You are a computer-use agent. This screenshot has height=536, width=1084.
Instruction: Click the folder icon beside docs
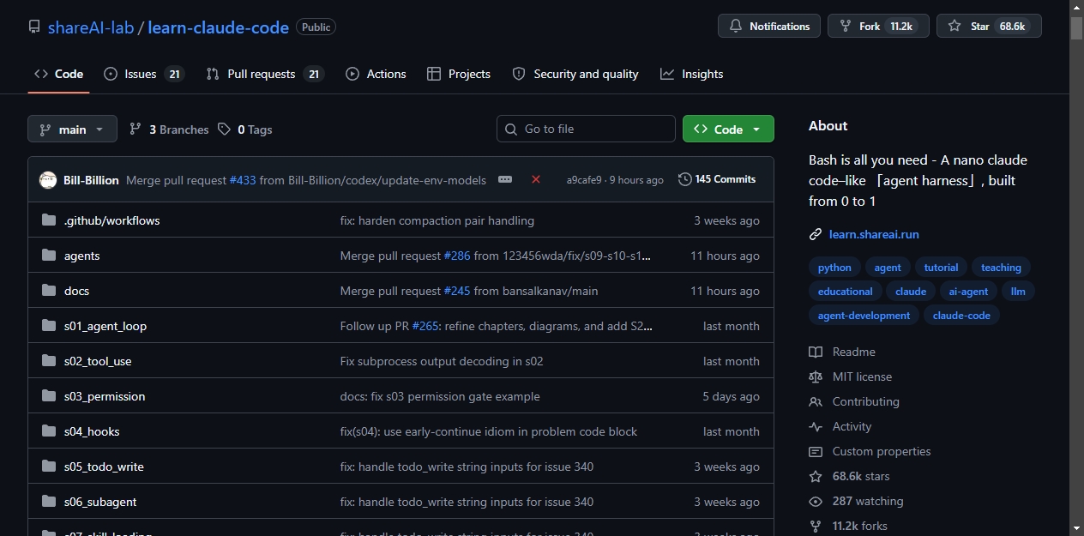click(x=49, y=291)
